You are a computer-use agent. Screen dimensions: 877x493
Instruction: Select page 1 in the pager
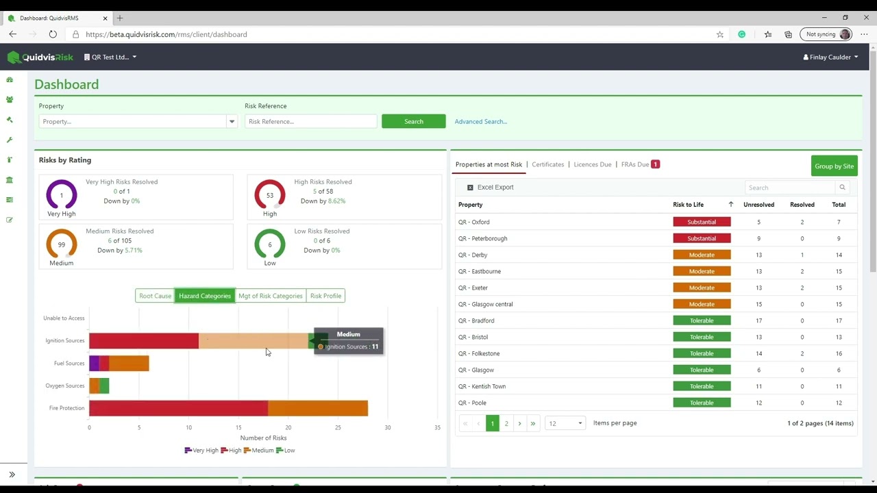[492, 423]
